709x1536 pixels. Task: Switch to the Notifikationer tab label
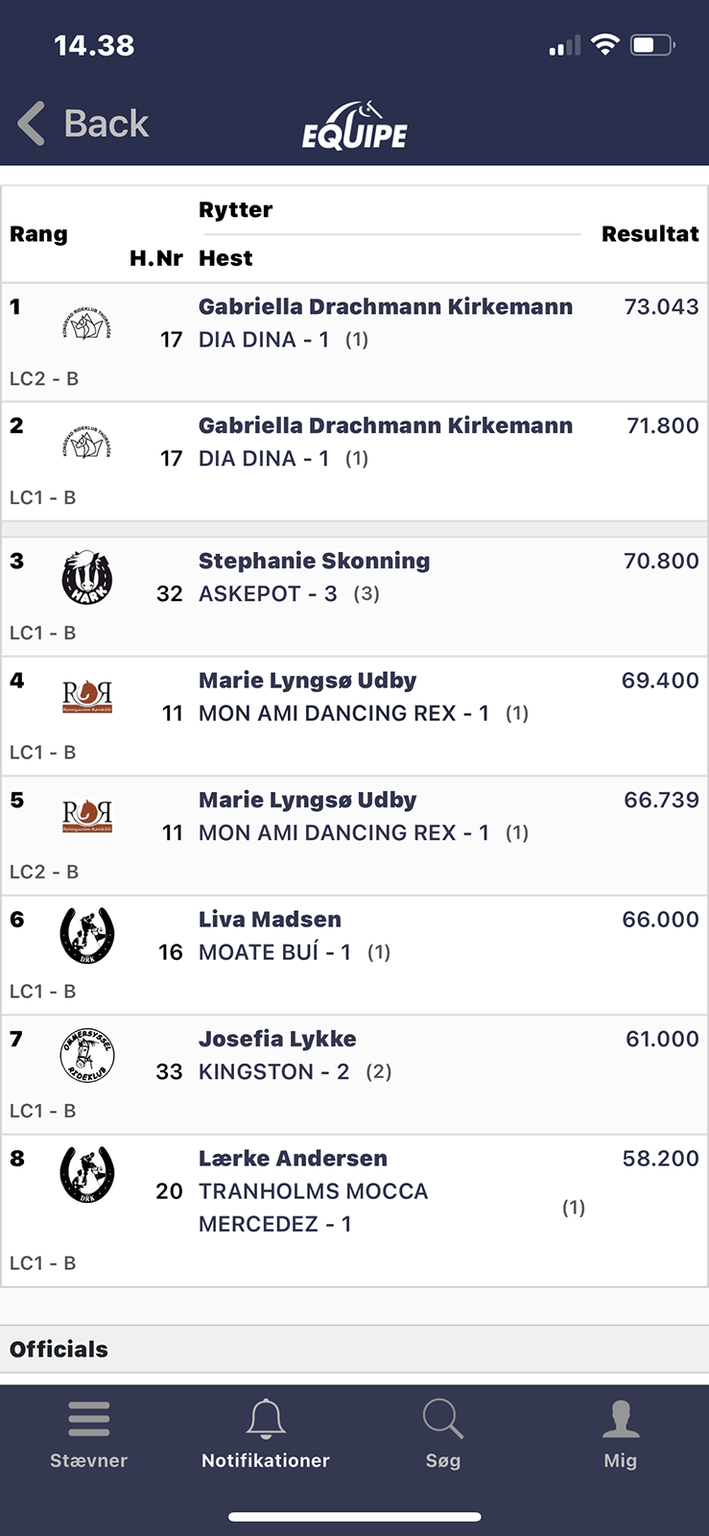(266, 1460)
